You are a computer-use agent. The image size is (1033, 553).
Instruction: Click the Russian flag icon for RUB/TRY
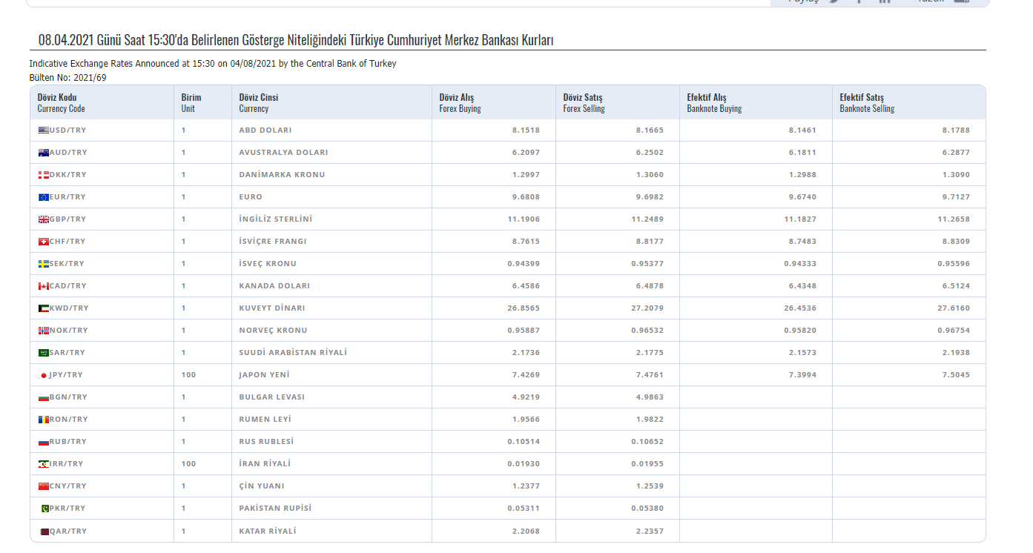43,442
